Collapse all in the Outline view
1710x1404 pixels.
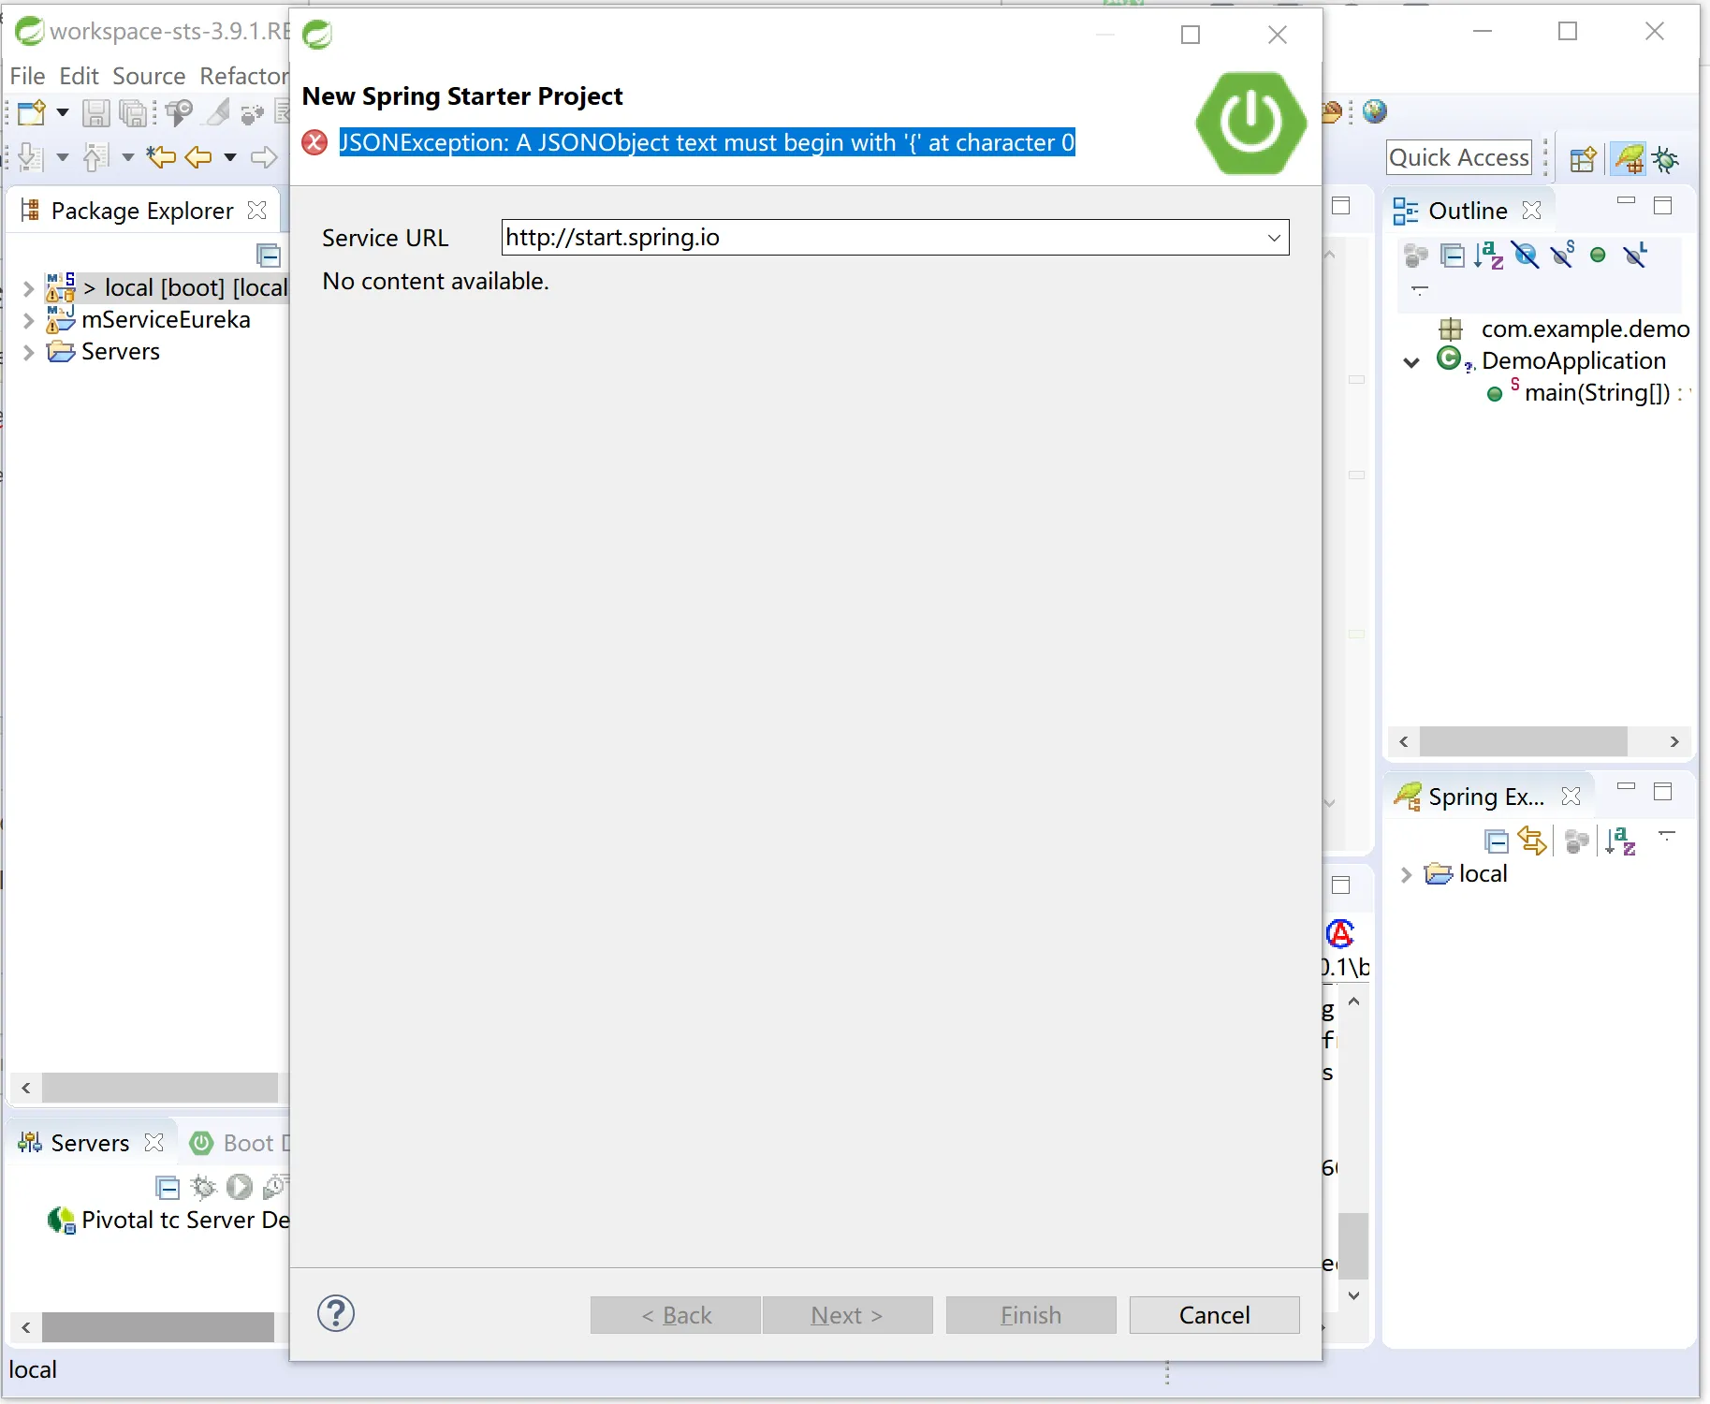[1453, 256]
